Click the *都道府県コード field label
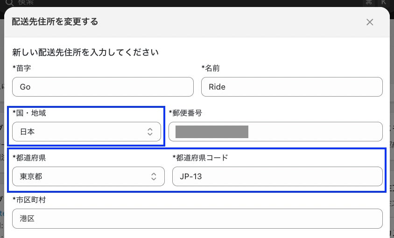The height and width of the screenshot is (238, 394). tap(200, 157)
